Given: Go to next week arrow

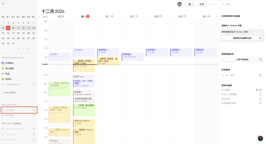Looking at the screenshot, I should pos(215,4).
